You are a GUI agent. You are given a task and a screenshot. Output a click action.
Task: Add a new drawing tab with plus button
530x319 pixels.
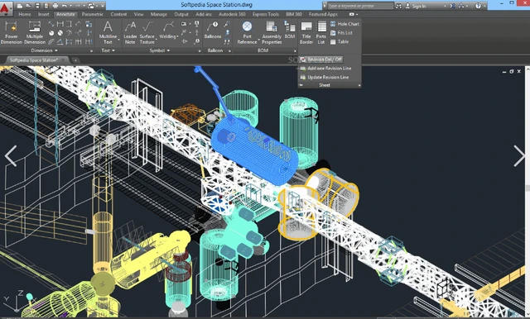tap(75, 60)
